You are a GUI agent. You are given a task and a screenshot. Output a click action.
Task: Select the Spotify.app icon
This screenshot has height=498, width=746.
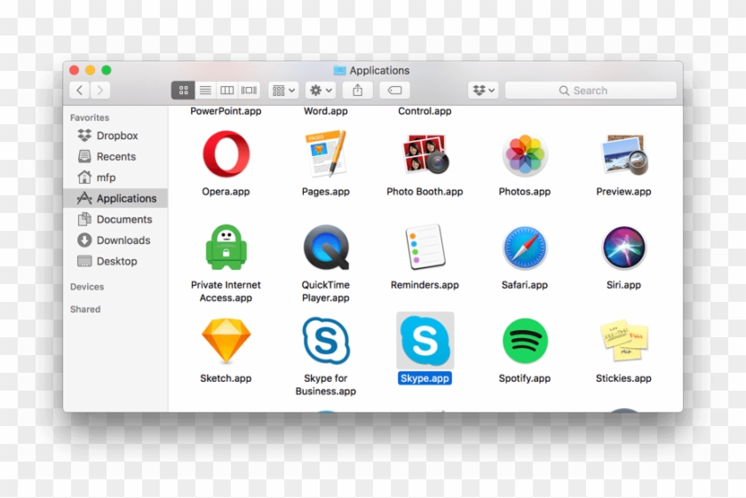(525, 341)
